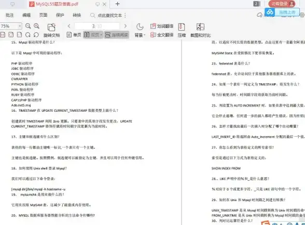Screen dimensions: 305x225
Task: Open the 转换 convert menu
Action: click(77, 15)
